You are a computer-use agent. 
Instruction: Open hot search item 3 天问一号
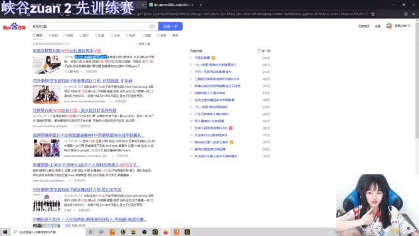click(x=213, y=72)
